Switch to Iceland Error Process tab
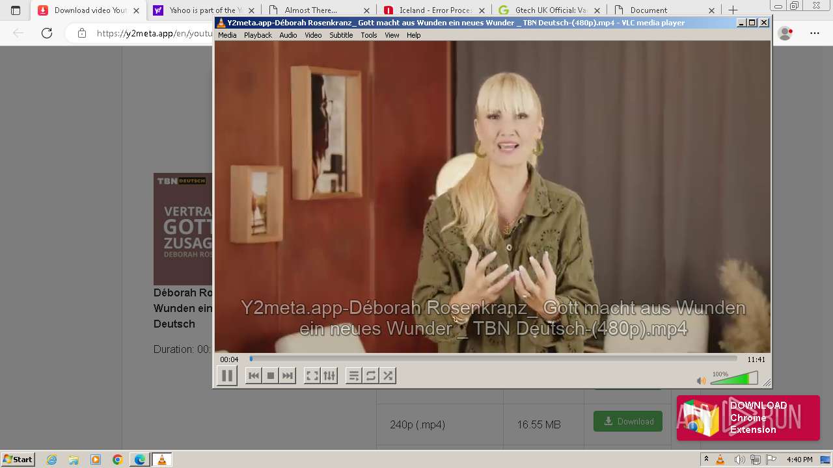 (x=433, y=10)
